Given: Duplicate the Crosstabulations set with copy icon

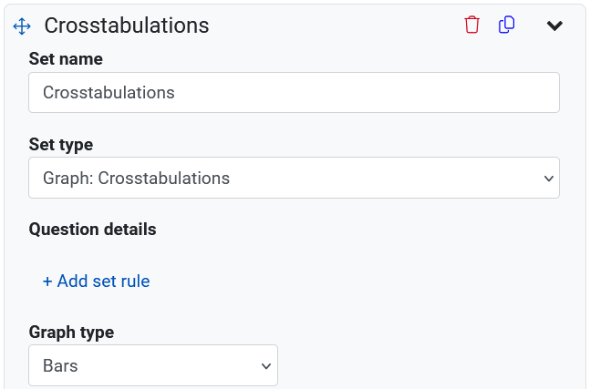Looking at the screenshot, I should [x=507, y=26].
